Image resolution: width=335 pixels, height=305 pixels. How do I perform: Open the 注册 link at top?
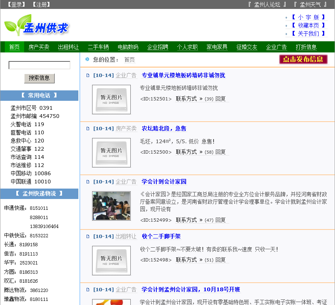point(41,4)
